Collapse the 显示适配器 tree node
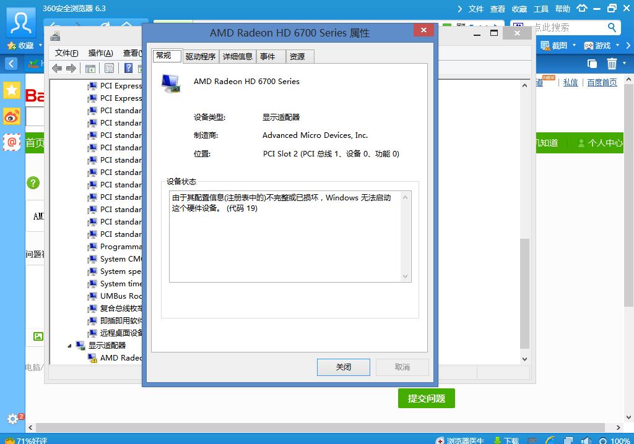Screen dimensions: 634x444 (70, 345)
